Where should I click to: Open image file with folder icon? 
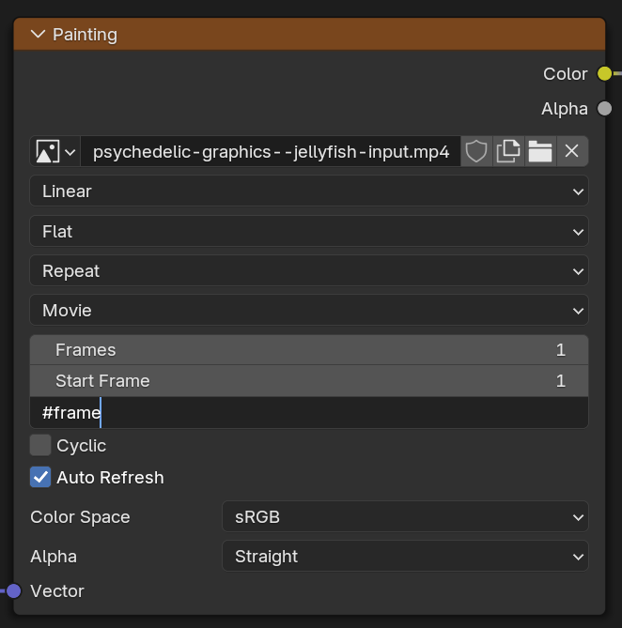pyautogui.click(x=540, y=151)
